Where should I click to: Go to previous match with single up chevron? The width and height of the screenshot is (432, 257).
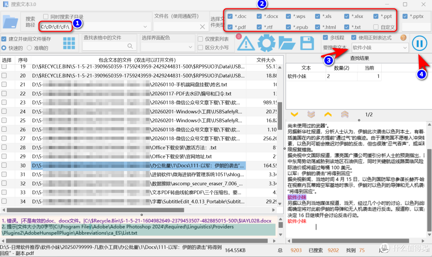[328, 114]
